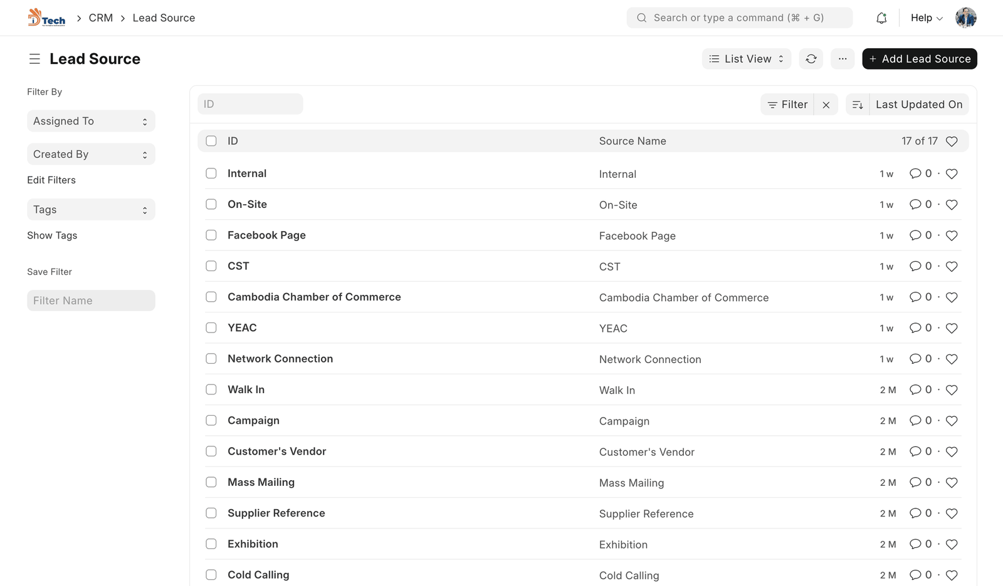The height and width of the screenshot is (586, 1003).
Task: Toggle the sidebar hamburger icon
Action: click(34, 59)
